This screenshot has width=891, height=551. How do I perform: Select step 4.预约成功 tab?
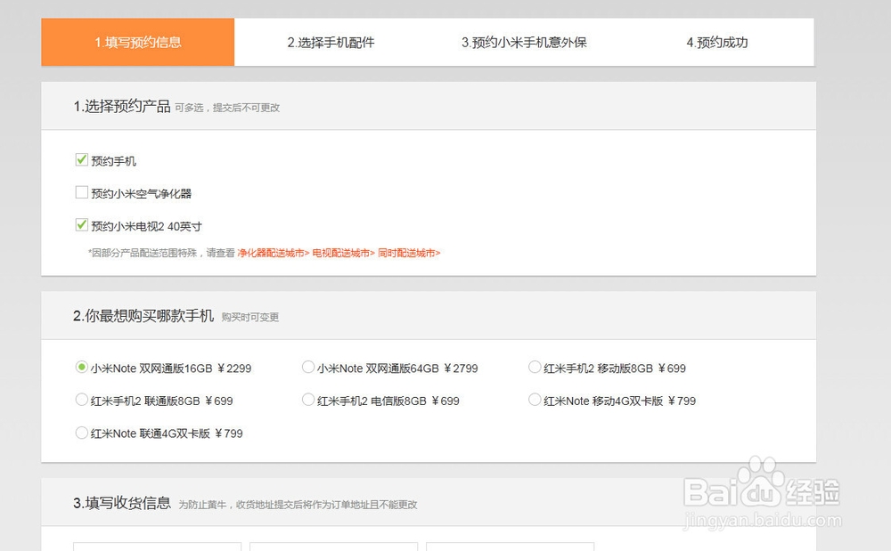(717, 42)
